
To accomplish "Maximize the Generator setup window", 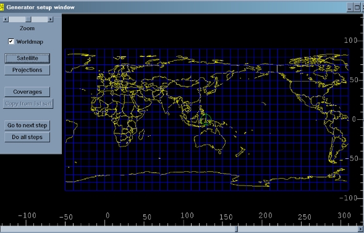I will tap(357, 7).
